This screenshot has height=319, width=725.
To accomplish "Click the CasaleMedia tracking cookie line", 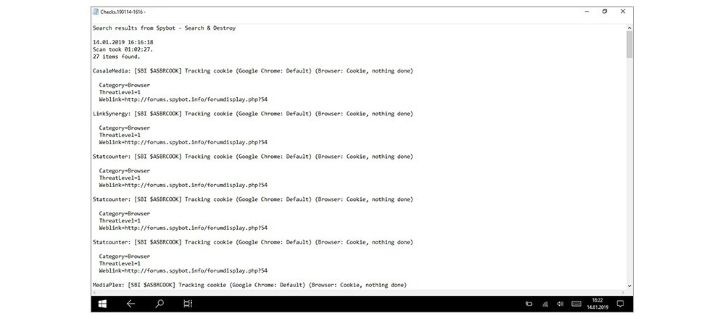I will (x=253, y=71).
